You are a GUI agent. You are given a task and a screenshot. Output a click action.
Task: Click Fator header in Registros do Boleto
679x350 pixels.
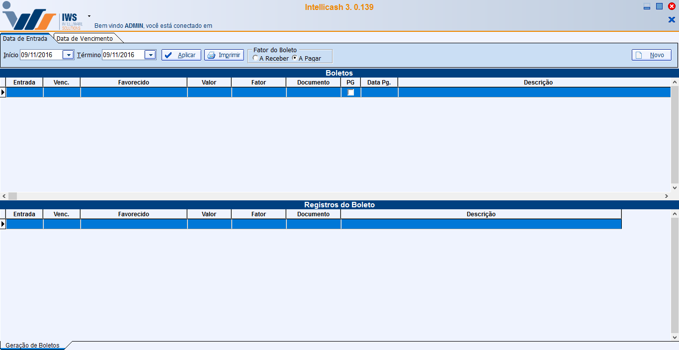click(259, 214)
